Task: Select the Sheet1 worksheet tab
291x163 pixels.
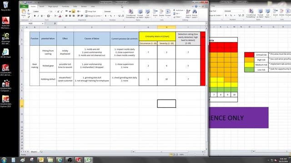Action: pyautogui.click(x=34, y=152)
